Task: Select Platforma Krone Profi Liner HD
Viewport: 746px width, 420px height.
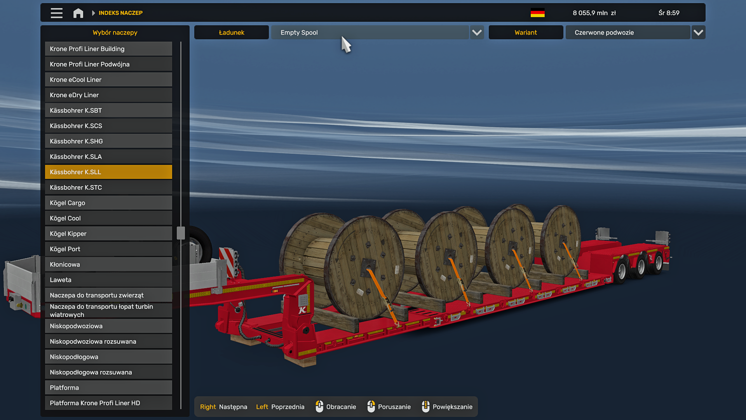Action: pyautogui.click(x=108, y=403)
